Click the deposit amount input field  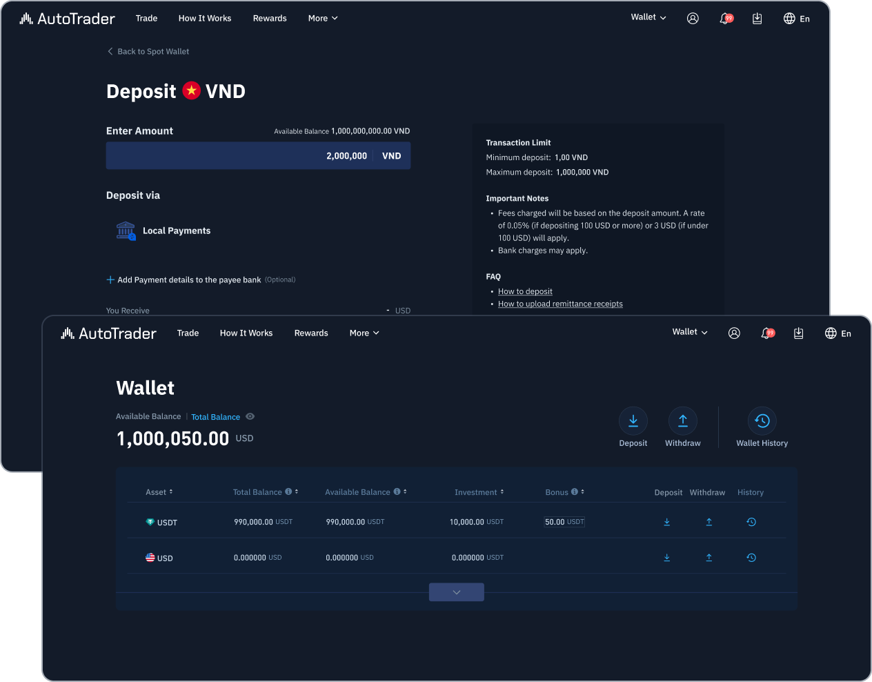pos(258,156)
